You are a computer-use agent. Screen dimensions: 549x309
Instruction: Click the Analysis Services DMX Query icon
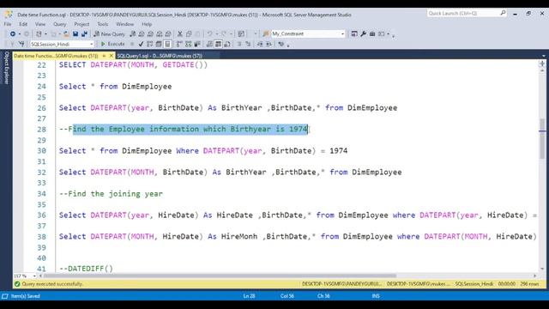tap(150, 34)
